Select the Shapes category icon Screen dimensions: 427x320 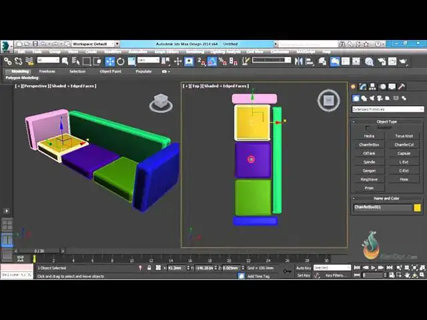(x=364, y=98)
